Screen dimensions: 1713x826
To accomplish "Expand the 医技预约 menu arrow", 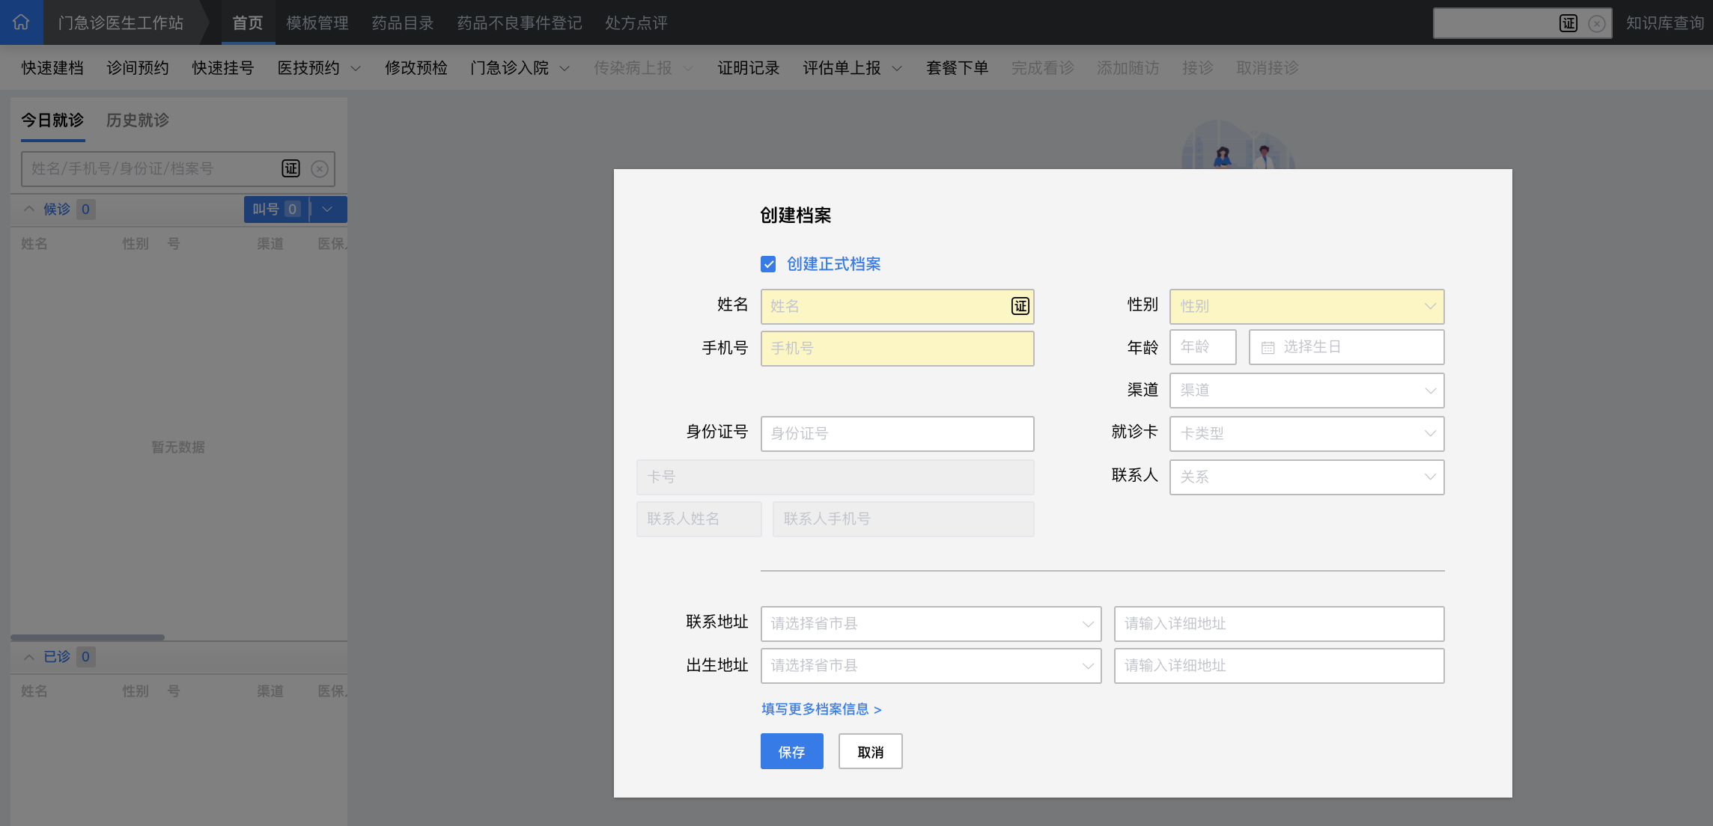I will click(356, 68).
